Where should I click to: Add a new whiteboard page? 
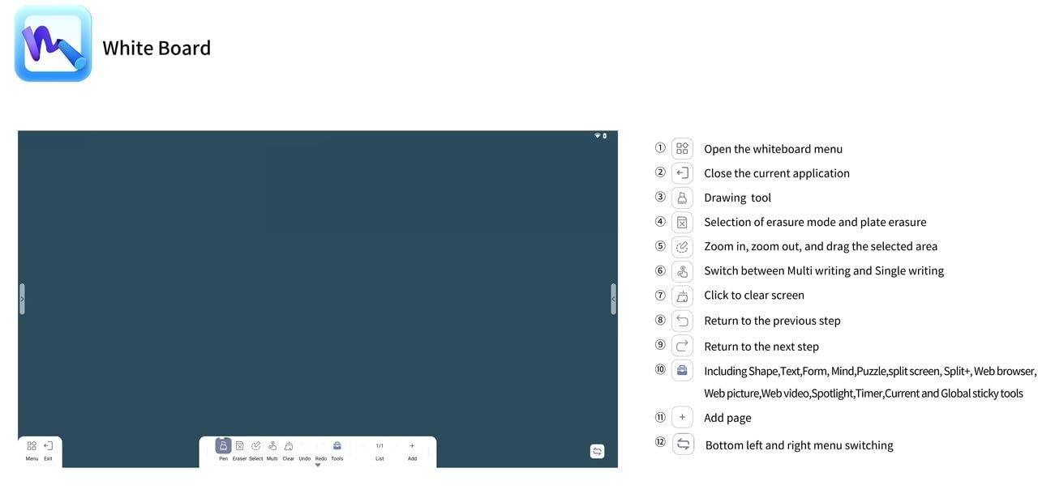click(412, 447)
